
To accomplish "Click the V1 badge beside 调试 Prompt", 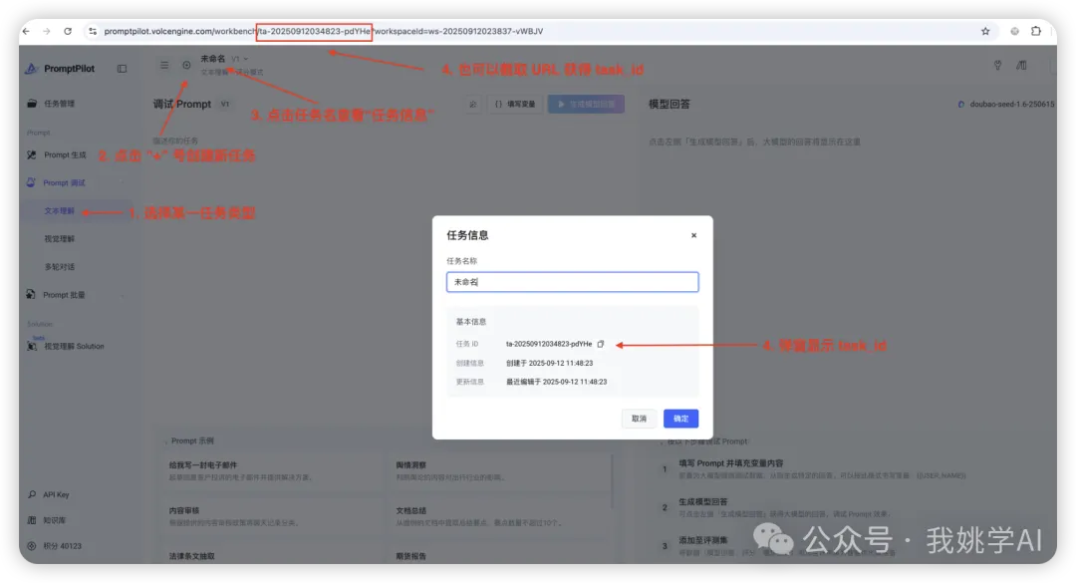I will [x=225, y=105].
